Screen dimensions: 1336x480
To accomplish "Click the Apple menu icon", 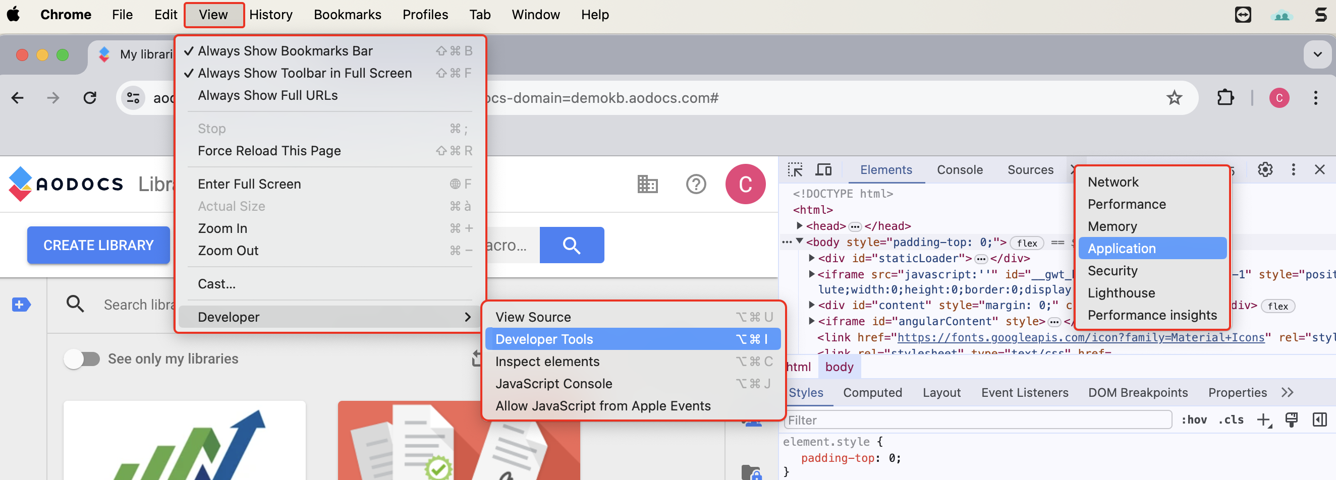I will click(x=14, y=15).
